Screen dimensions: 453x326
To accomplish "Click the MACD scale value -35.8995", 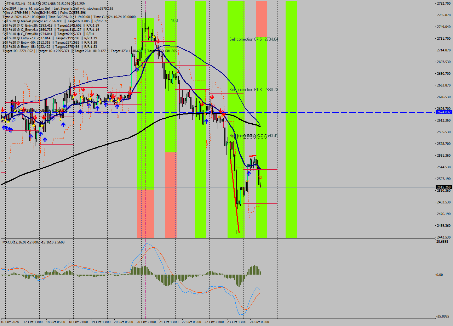I will (443, 316).
